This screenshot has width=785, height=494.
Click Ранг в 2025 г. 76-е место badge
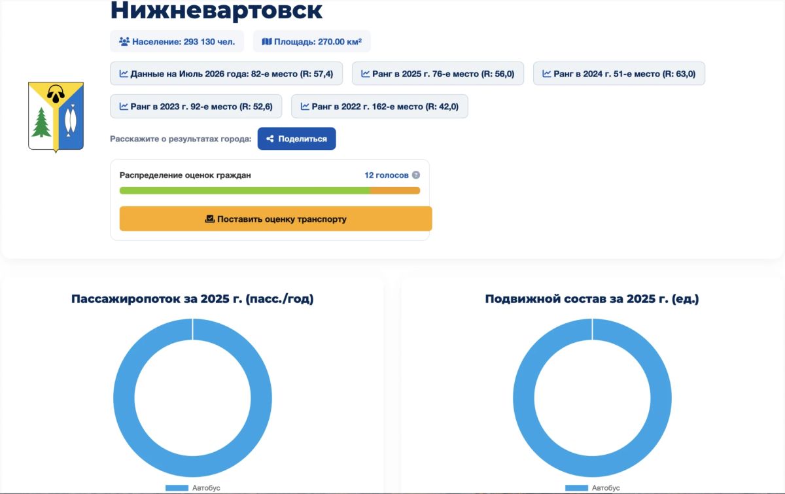438,73
